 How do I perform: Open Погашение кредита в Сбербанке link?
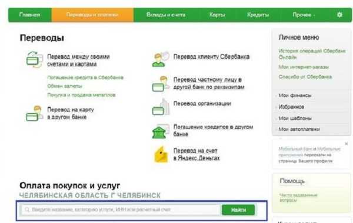pos(85,77)
